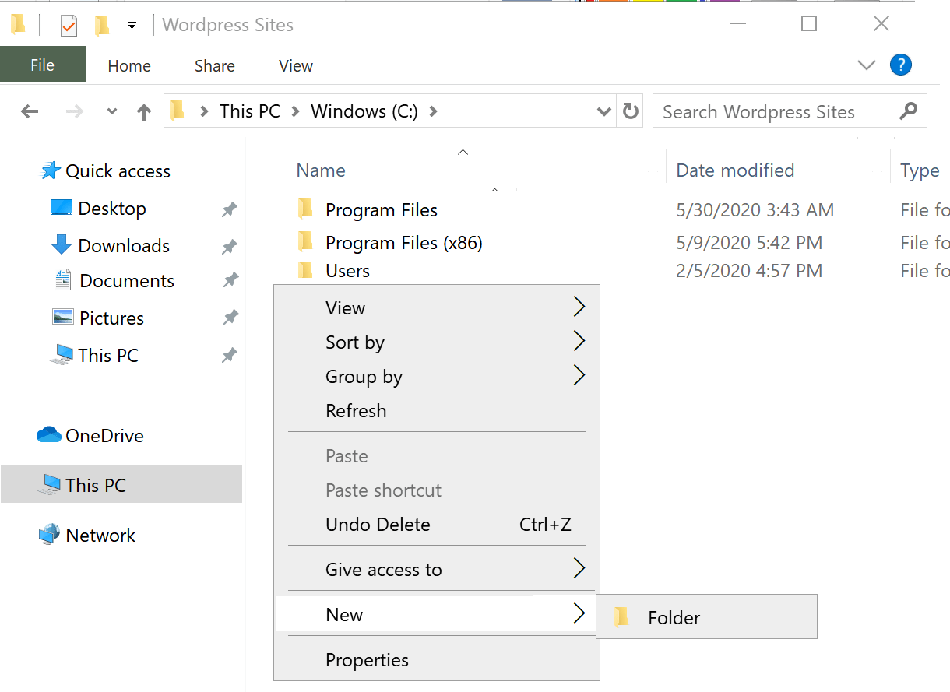Toggle the pin next to Pictures

(x=230, y=318)
